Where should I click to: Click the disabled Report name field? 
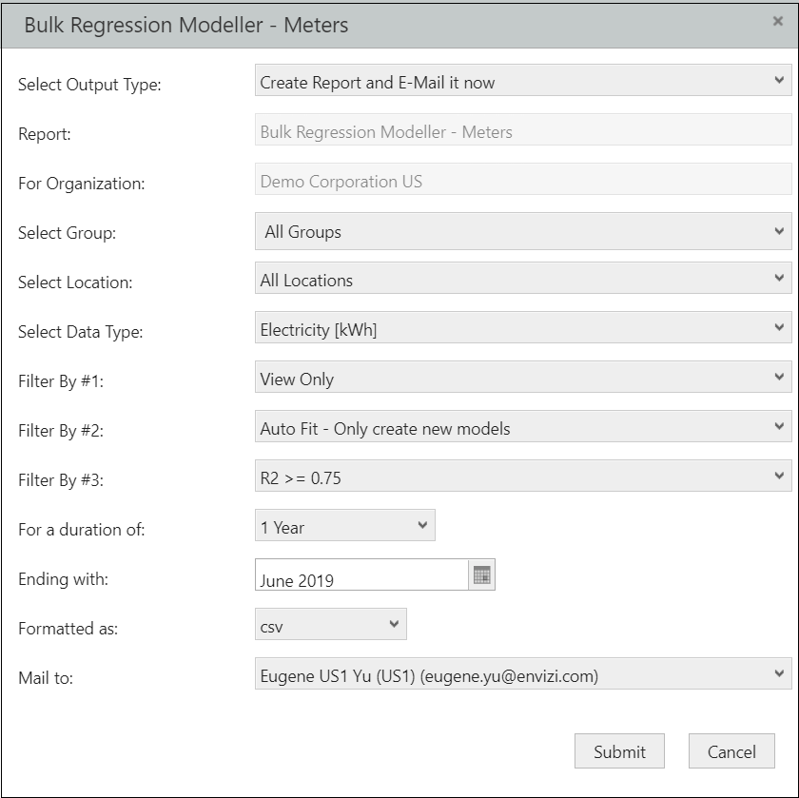[523, 129]
